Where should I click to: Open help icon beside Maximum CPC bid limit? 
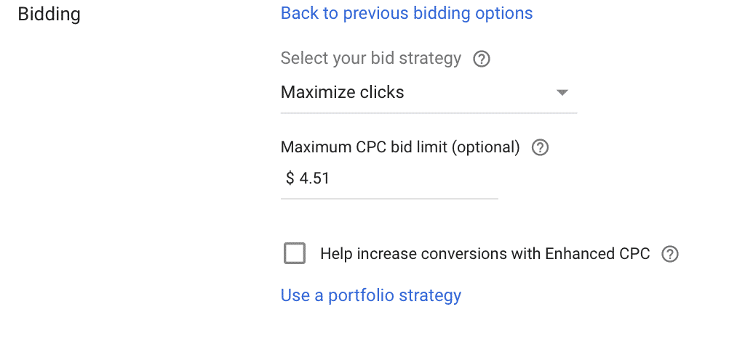pos(540,148)
